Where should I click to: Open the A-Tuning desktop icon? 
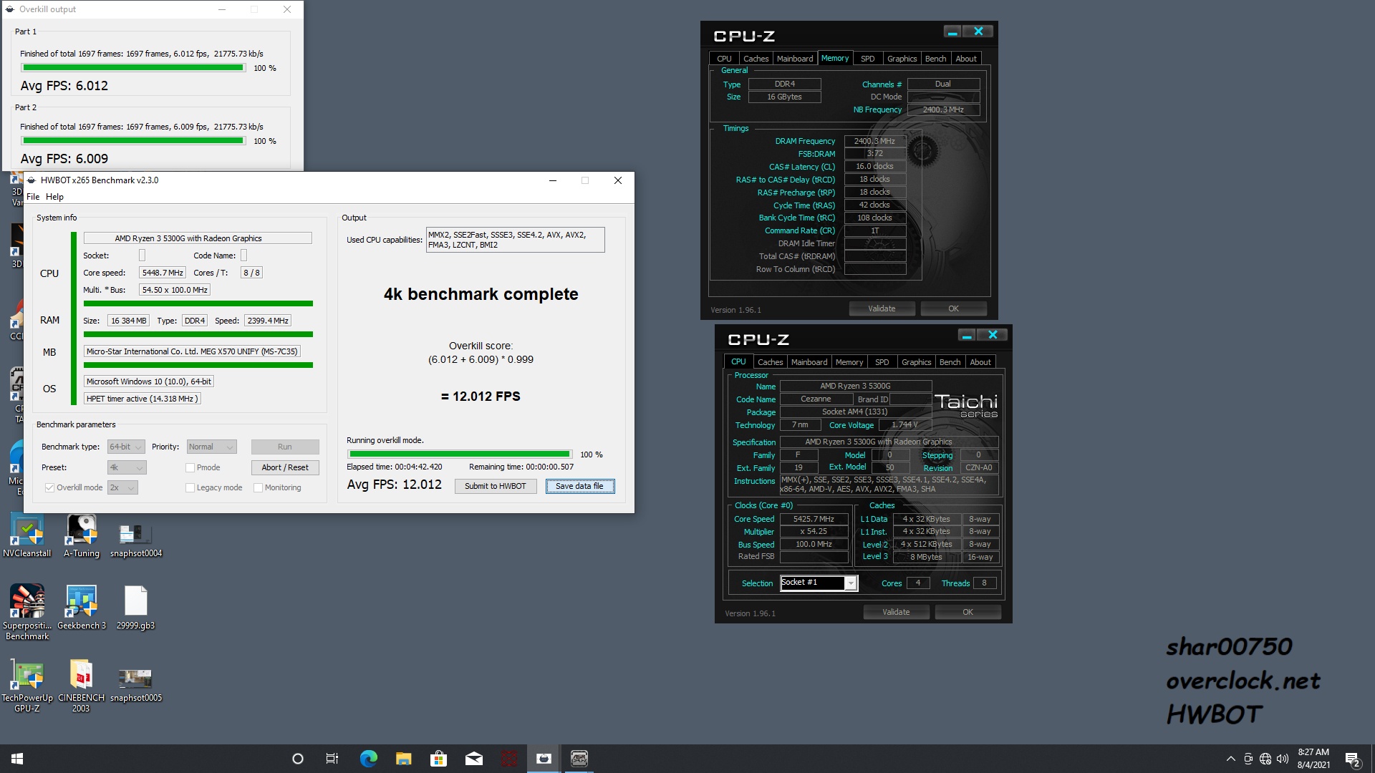point(82,535)
